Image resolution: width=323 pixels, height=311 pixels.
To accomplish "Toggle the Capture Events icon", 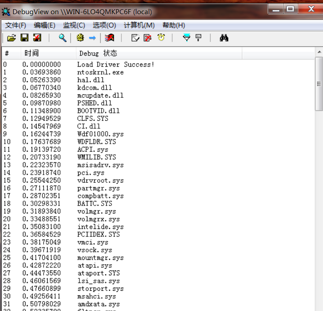I will [109, 38].
